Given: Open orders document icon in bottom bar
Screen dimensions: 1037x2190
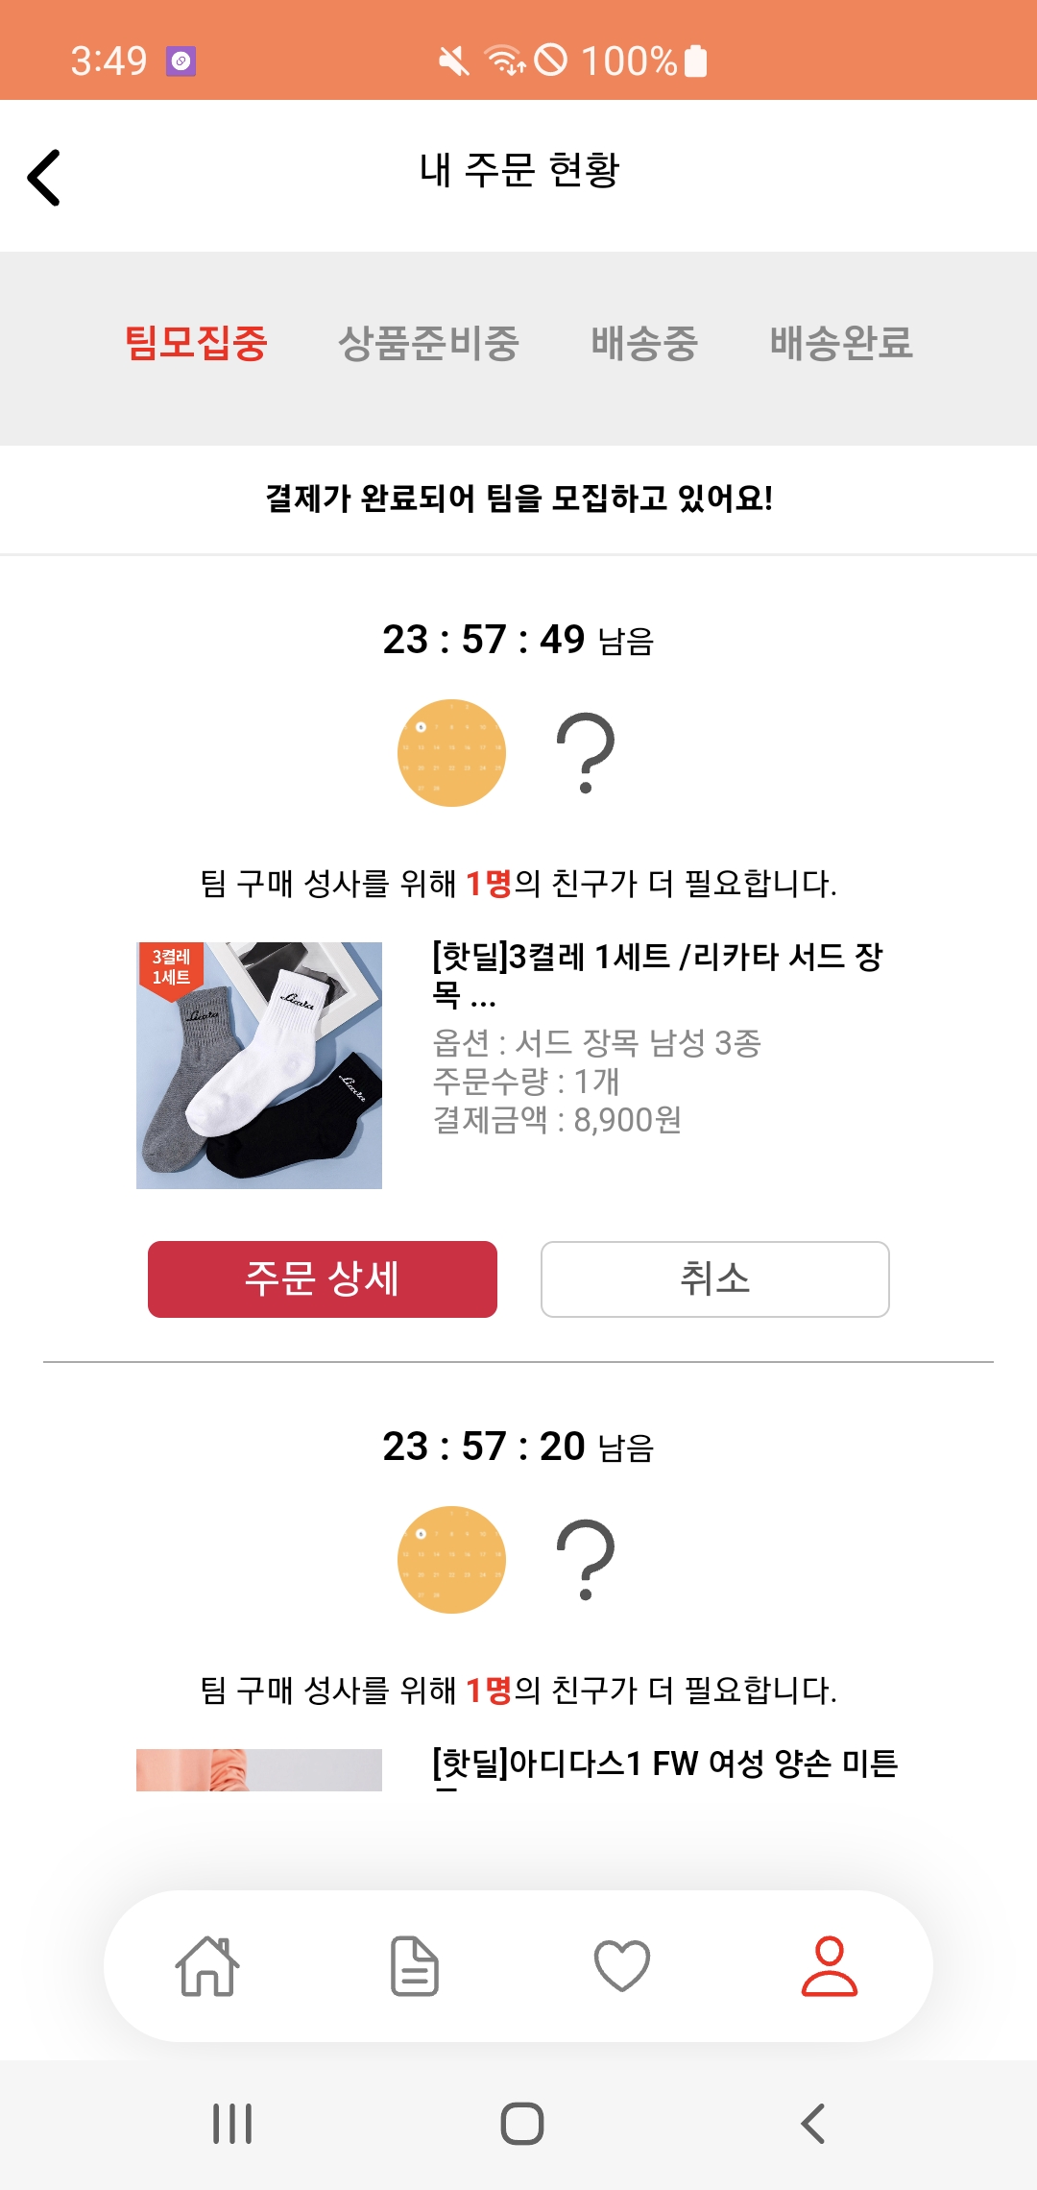Looking at the screenshot, I should [415, 1966].
